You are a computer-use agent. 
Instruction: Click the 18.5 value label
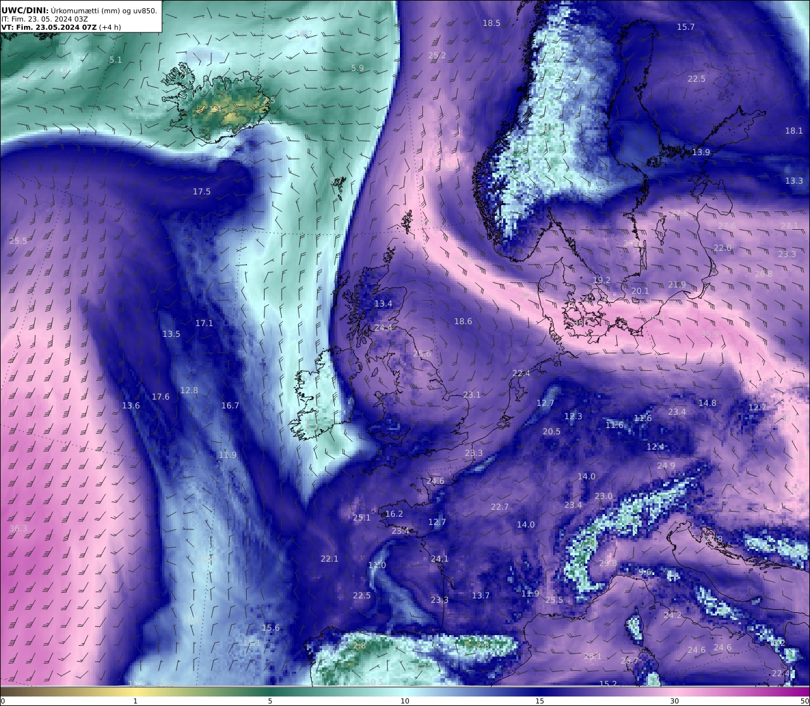click(x=492, y=23)
